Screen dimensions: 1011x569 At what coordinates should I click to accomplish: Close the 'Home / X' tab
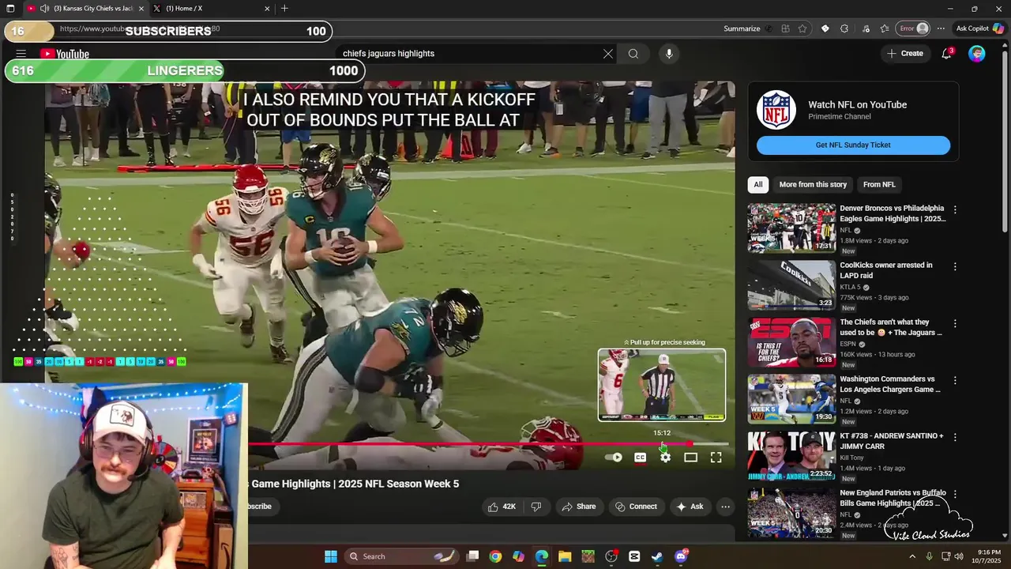coord(267,9)
